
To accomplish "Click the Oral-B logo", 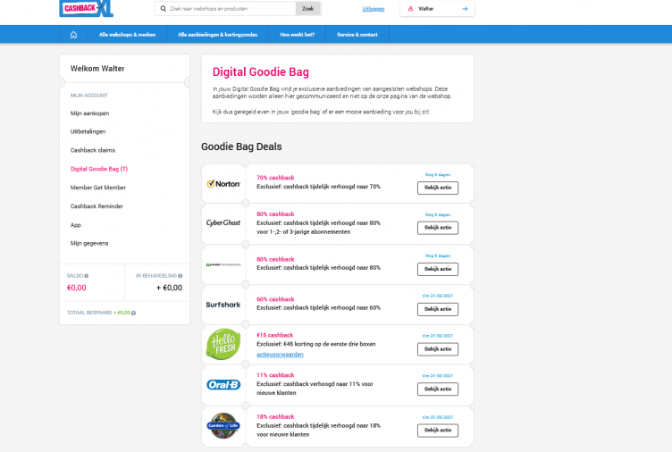I will pyautogui.click(x=223, y=385).
